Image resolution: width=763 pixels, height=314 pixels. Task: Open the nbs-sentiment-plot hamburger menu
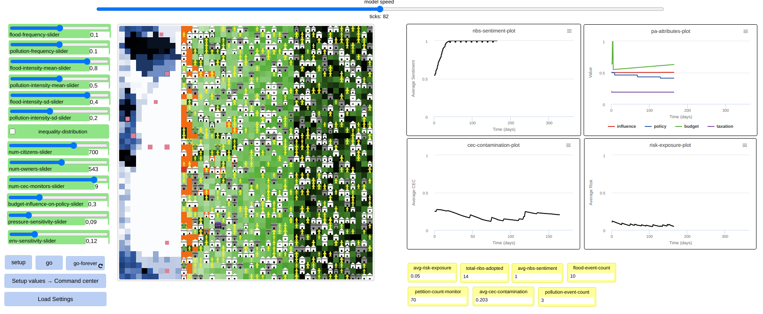[x=569, y=31]
